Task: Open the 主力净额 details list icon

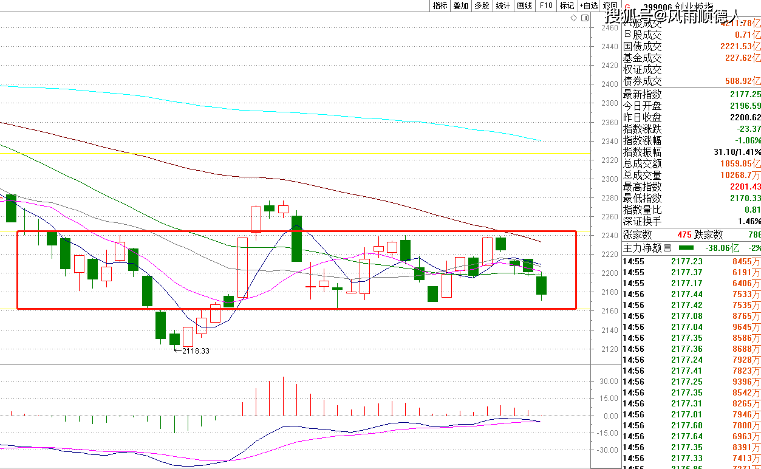Action: click(667, 248)
